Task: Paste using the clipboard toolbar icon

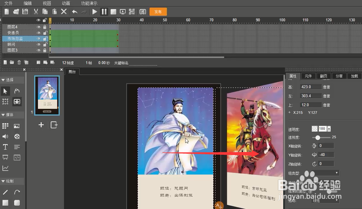Action: pyautogui.click(x=54, y=11)
